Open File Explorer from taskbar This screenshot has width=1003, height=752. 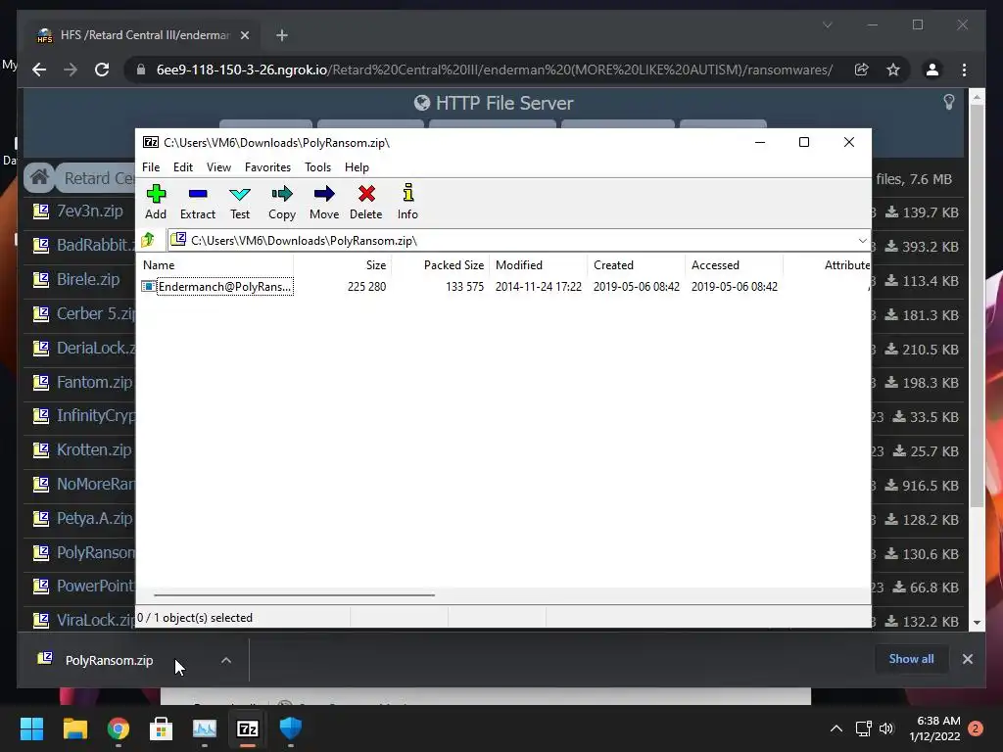click(x=74, y=728)
